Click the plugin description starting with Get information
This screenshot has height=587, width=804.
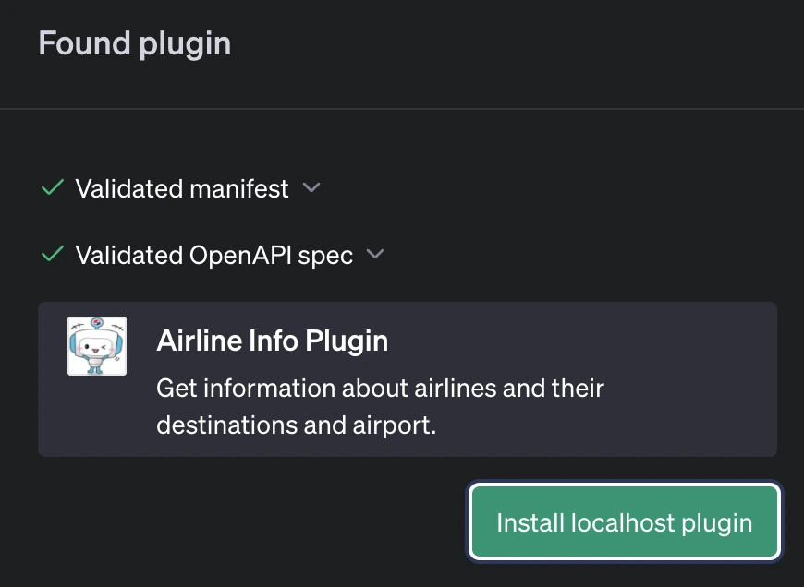pos(380,388)
